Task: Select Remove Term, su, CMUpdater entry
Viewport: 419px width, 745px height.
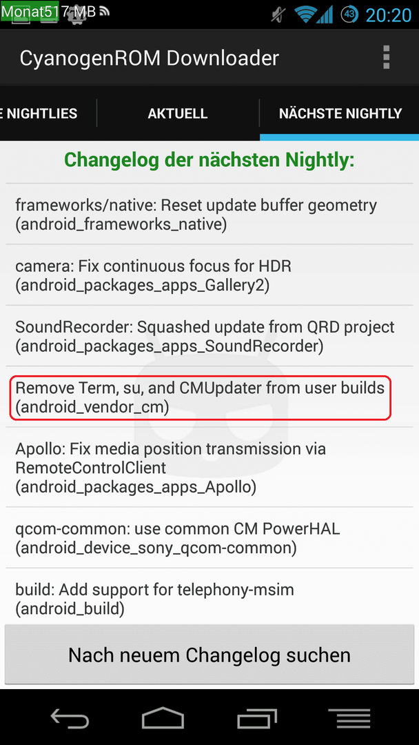Action: pyautogui.click(x=209, y=397)
